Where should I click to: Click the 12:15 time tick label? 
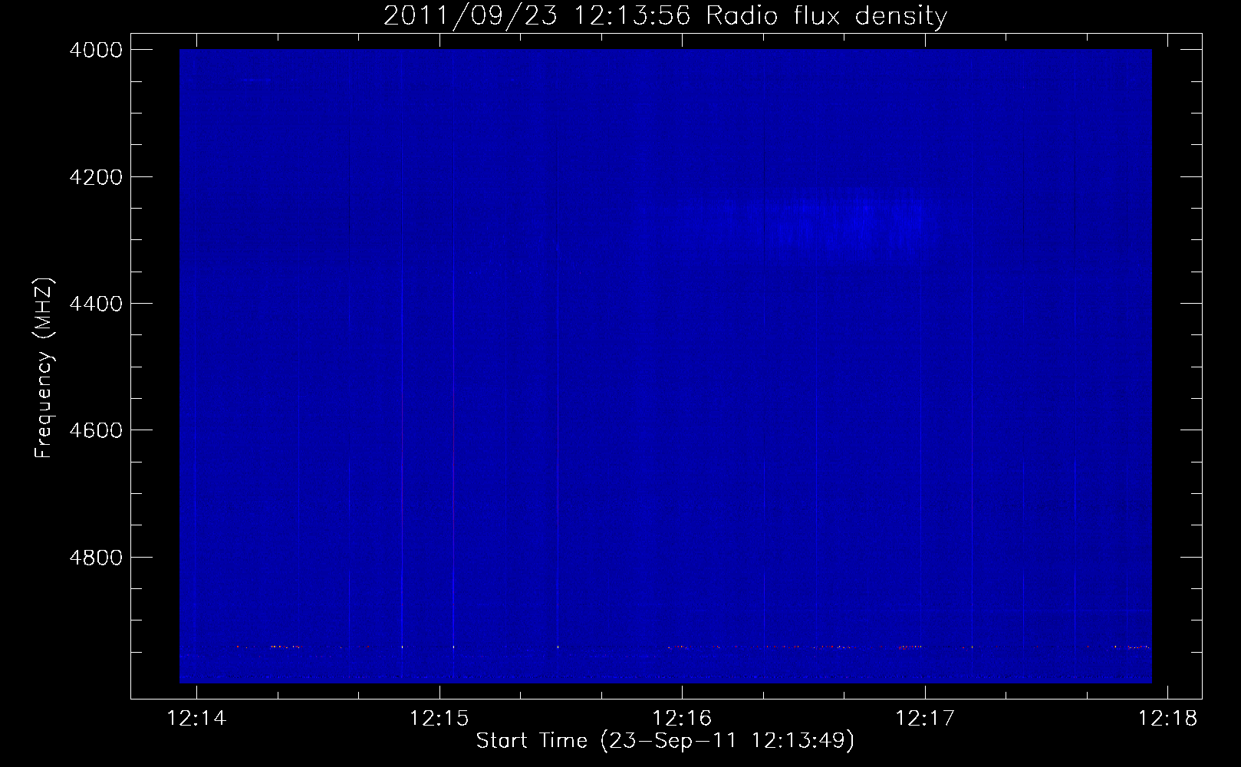(439, 718)
